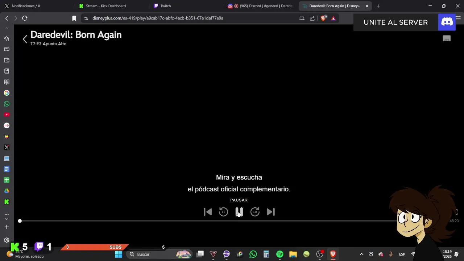Rewind the video 10 seconds
464x261 pixels.
[223, 212]
